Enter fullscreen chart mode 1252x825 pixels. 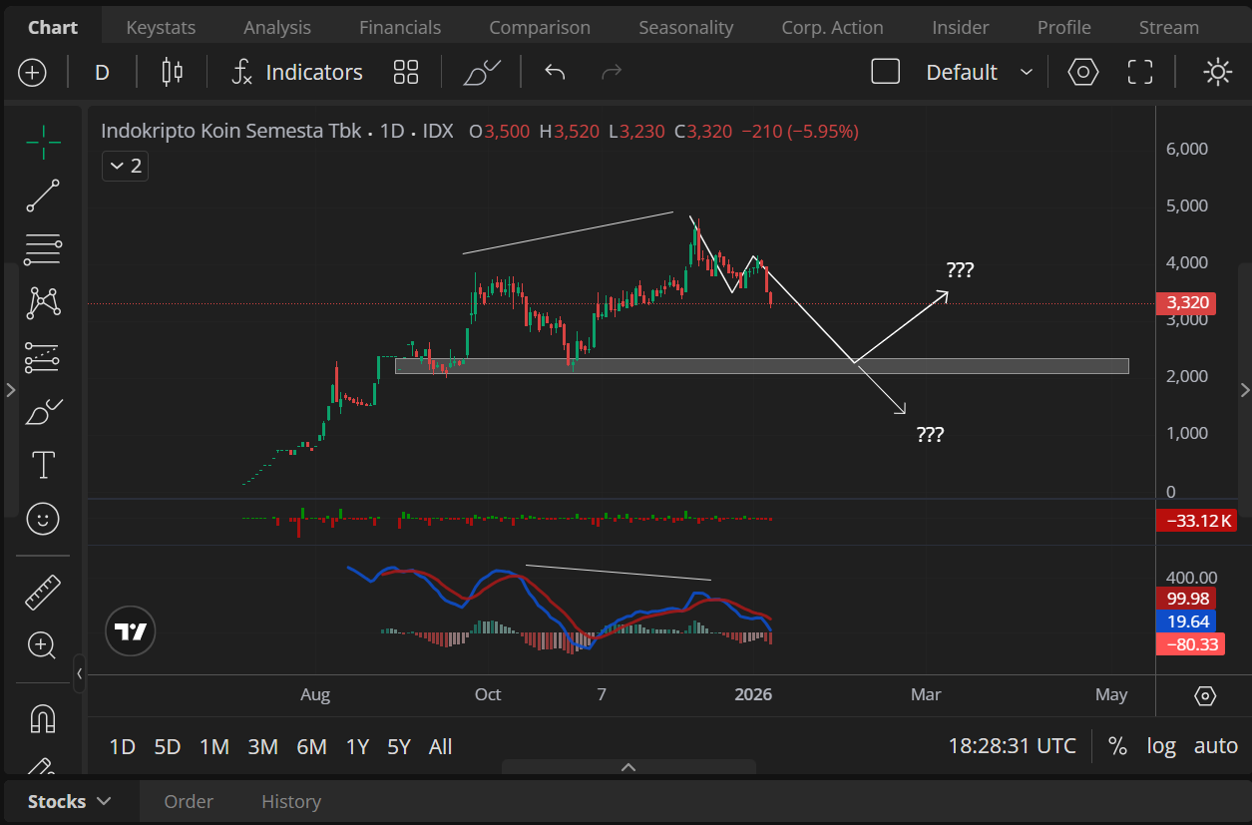coord(1140,72)
